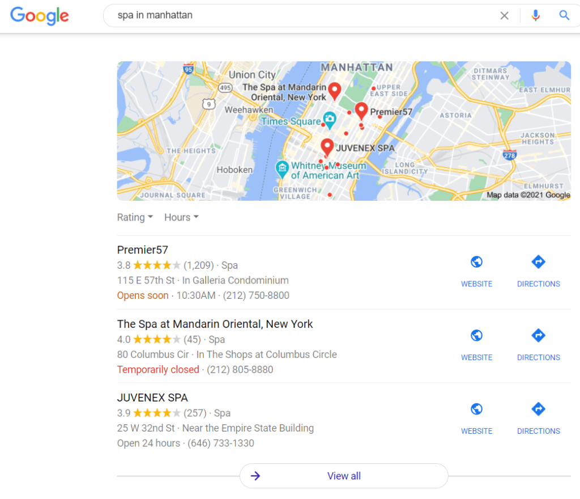Click the Mandarin Oriental spa map pin
The width and height of the screenshot is (580, 499).
(x=335, y=91)
